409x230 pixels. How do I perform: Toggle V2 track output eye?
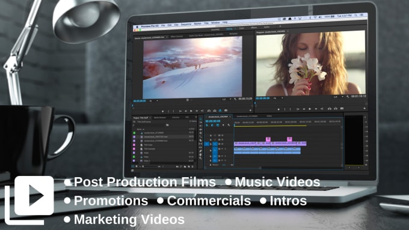coord(223,139)
